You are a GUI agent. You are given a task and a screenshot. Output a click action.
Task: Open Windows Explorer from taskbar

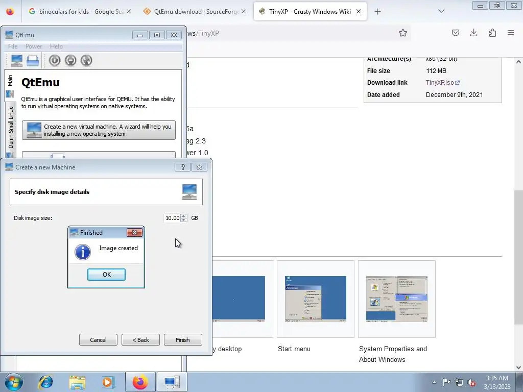77,382
